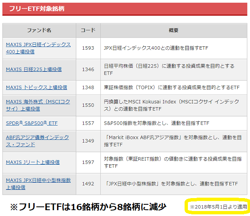Click the フリーETF対象銘柄 section heading
The height and width of the screenshot is (216, 250).
point(37,9)
